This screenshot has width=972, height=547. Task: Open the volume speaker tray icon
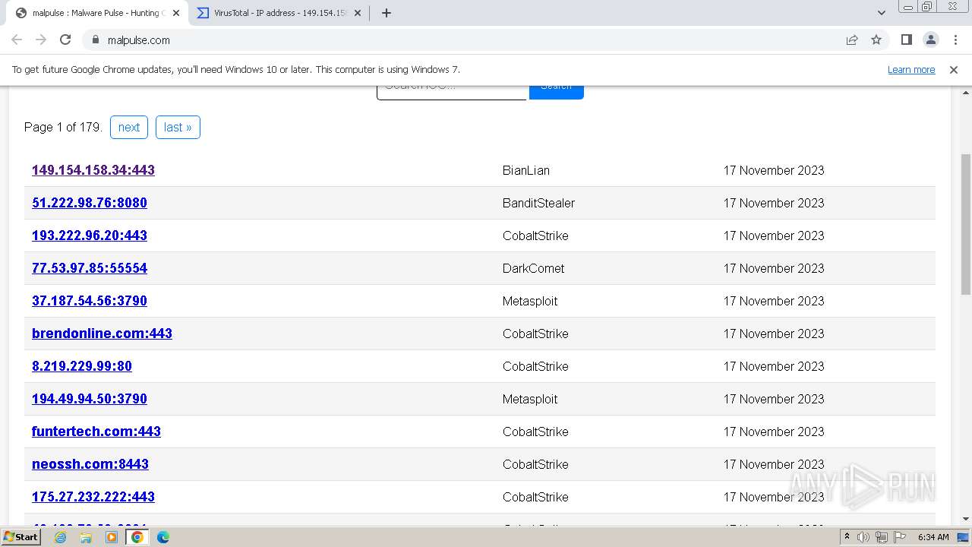[863, 537]
